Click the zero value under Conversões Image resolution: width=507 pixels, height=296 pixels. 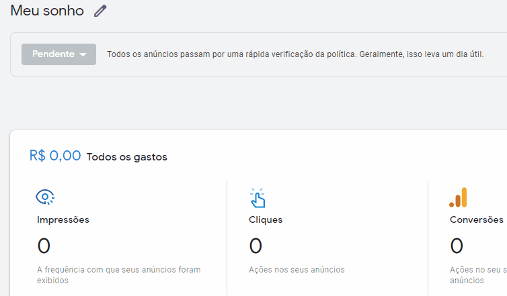click(x=457, y=246)
